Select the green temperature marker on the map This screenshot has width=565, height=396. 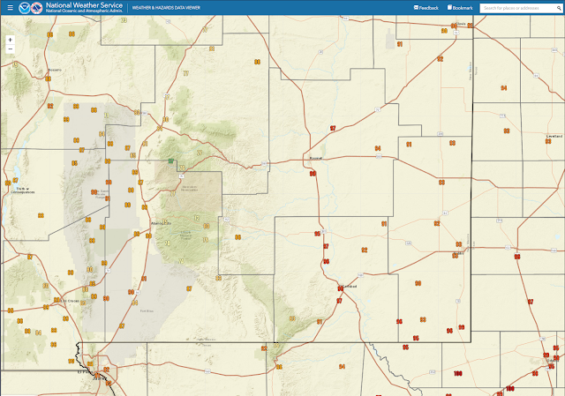click(x=170, y=161)
